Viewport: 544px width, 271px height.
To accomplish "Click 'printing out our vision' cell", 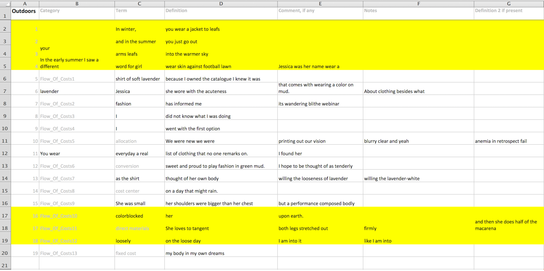I will (320, 139).
